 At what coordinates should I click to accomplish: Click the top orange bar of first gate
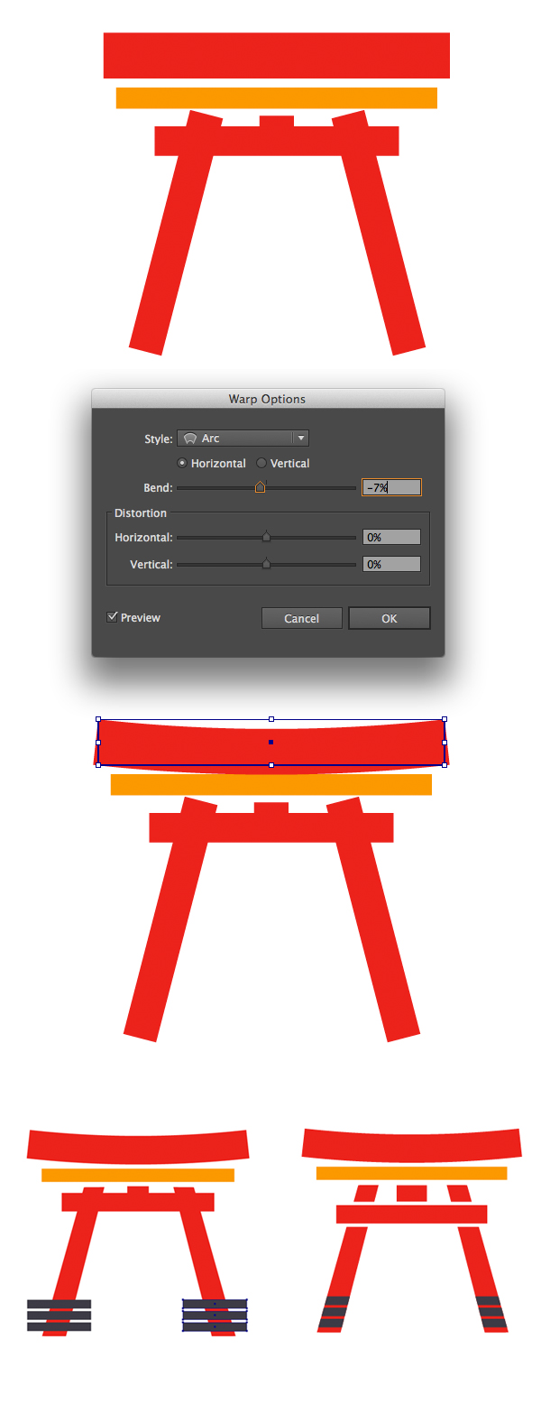point(277,97)
